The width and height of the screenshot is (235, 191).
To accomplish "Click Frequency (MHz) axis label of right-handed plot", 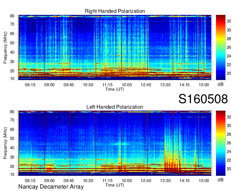I will click(5, 47).
